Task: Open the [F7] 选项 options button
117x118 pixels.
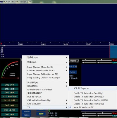Action: [10, 92]
